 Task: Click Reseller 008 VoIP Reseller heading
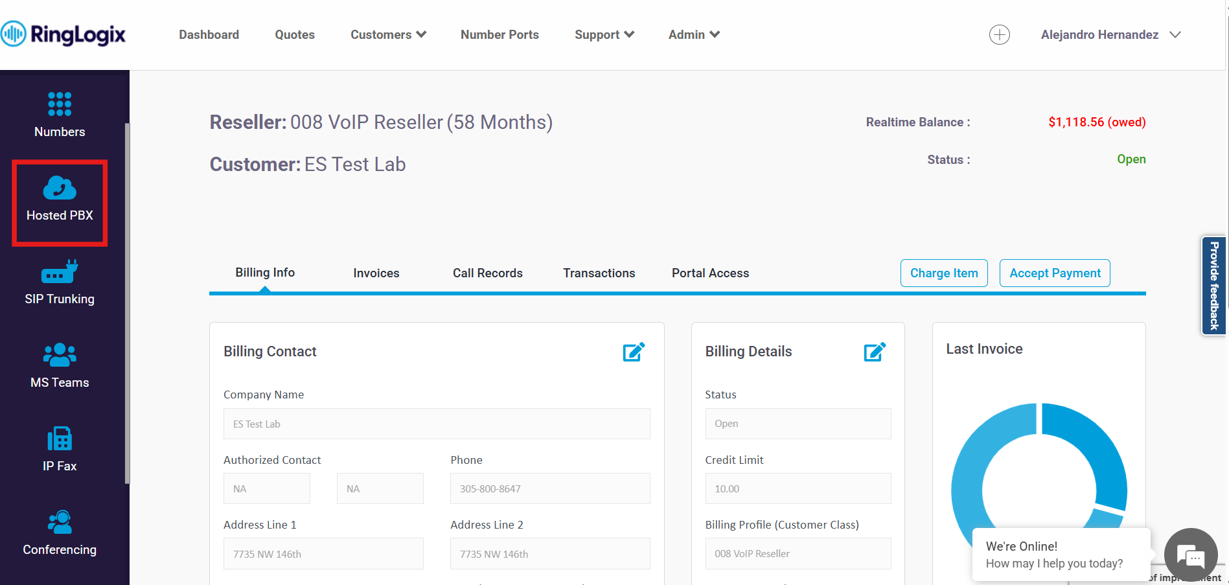(x=381, y=122)
